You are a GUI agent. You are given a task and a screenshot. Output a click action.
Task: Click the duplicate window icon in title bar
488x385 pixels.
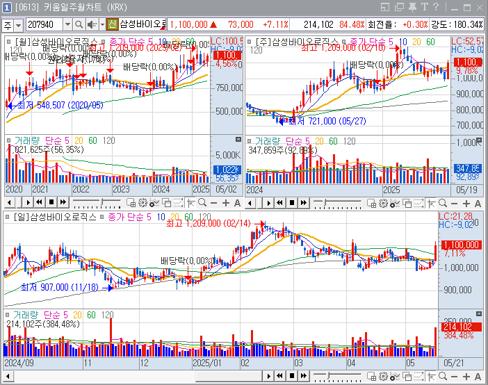coord(399,7)
